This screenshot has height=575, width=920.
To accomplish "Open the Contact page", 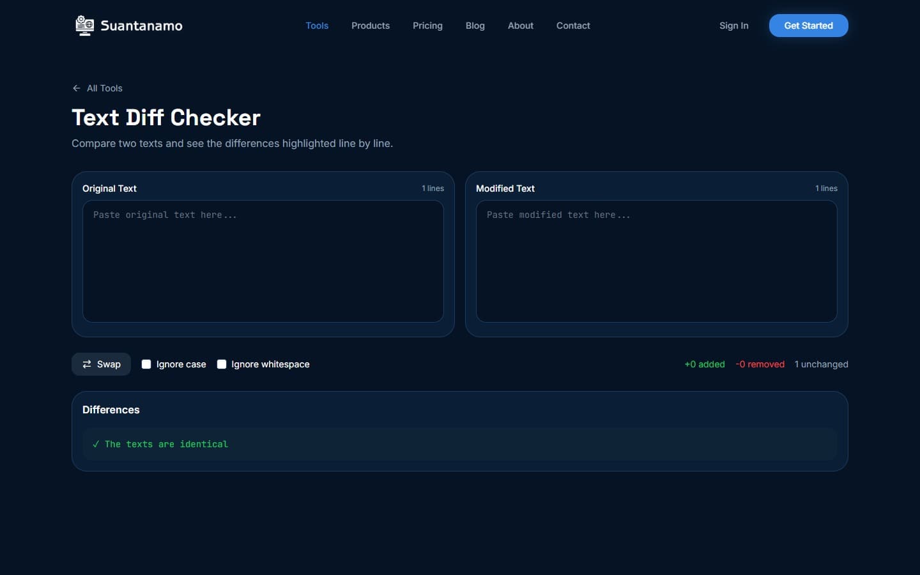I will (x=573, y=26).
